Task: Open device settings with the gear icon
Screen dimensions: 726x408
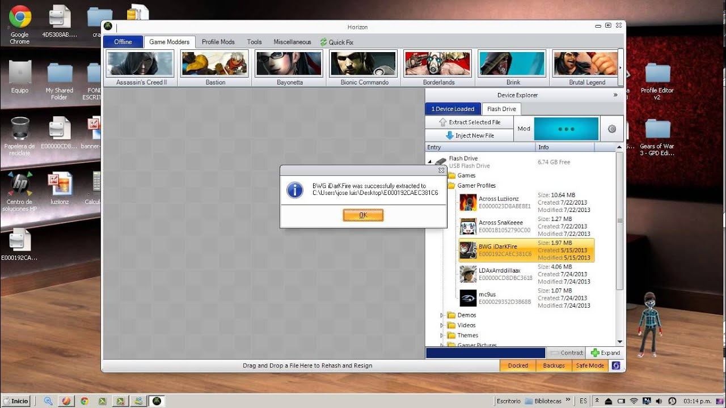Action: pyautogui.click(x=612, y=129)
